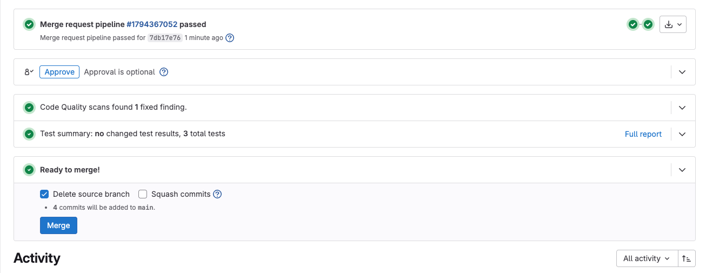Viewport: 706px width, 273px height.
Task: Click help icon next to pipeline timestamp
Action: (x=230, y=38)
